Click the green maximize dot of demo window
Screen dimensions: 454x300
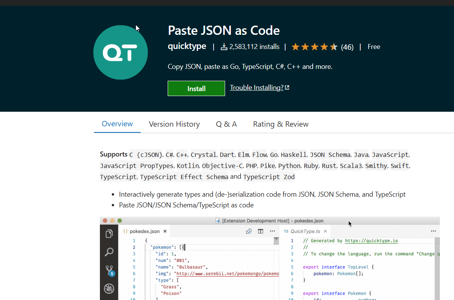click(x=119, y=220)
